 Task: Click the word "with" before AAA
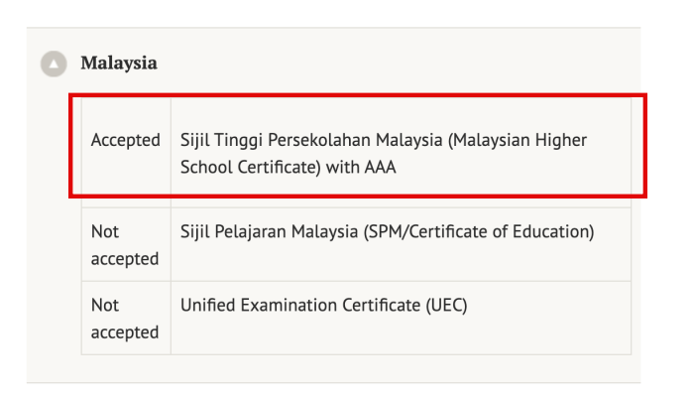point(342,168)
